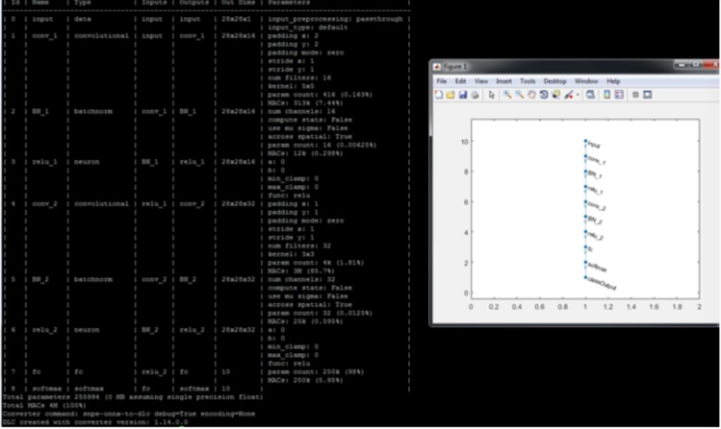Click the 'conv_1' node in the Figure 1 plot
Screen dimensions: 721x429
click(x=585, y=156)
